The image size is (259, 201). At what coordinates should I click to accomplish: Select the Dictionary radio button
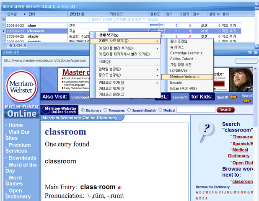click(x=83, y=110)
